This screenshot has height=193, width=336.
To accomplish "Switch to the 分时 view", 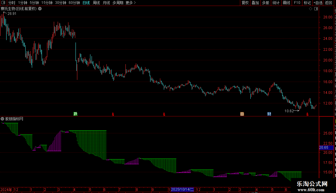I will point(12,3).
